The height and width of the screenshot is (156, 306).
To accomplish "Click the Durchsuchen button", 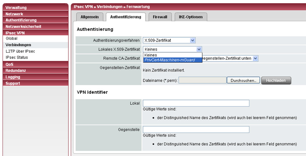I will (x=243, y=81).
